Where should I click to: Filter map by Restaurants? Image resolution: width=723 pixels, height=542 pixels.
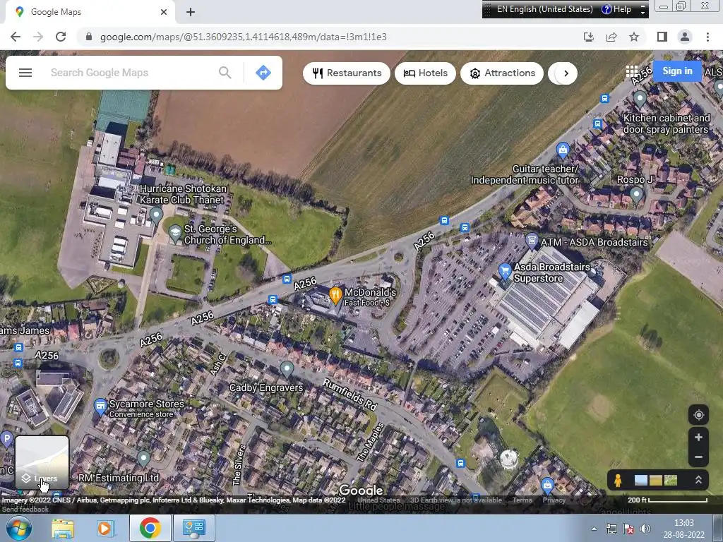[347, 73]
